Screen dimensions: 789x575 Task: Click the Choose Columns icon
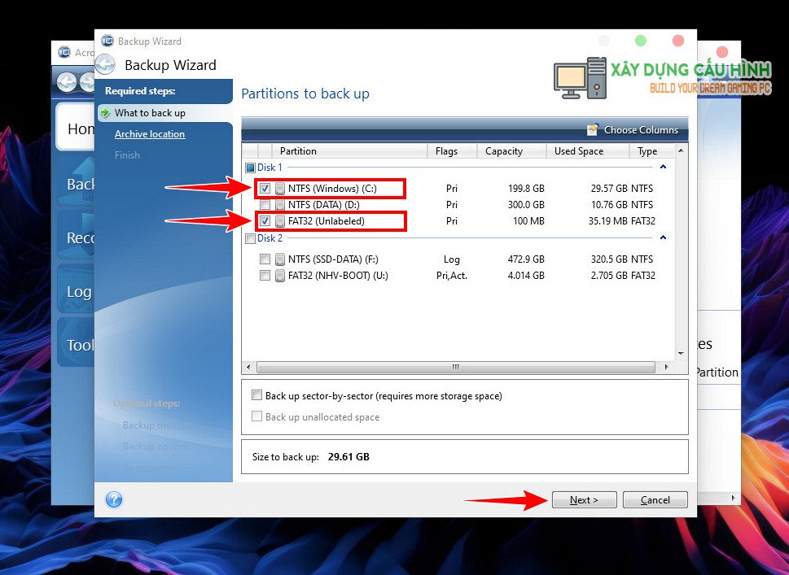click(x=592, y=130)
